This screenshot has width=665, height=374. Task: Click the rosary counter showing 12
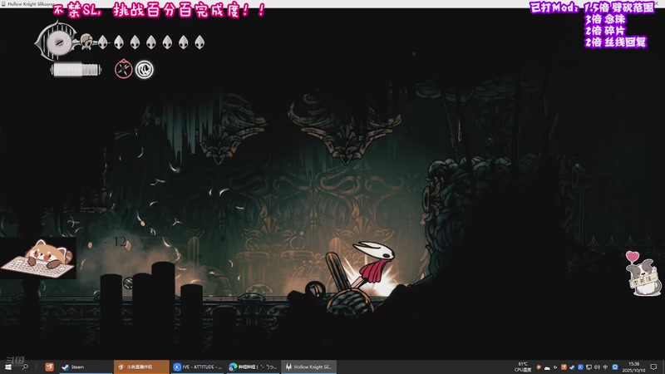120,242
